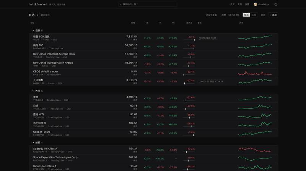Open the 设置 navigation link
Image resolution: width=306 pixels, height=171 pixels.
click(x=247, y=4)
